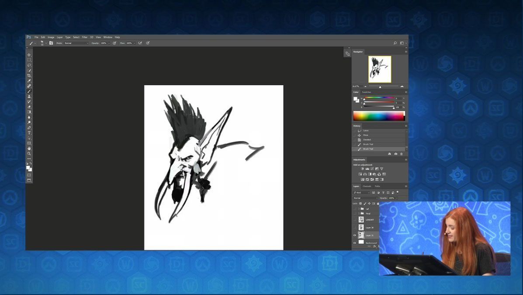Switch to the Type tool
Viewport: 523px width, 295px height.
tap(29, 133)
